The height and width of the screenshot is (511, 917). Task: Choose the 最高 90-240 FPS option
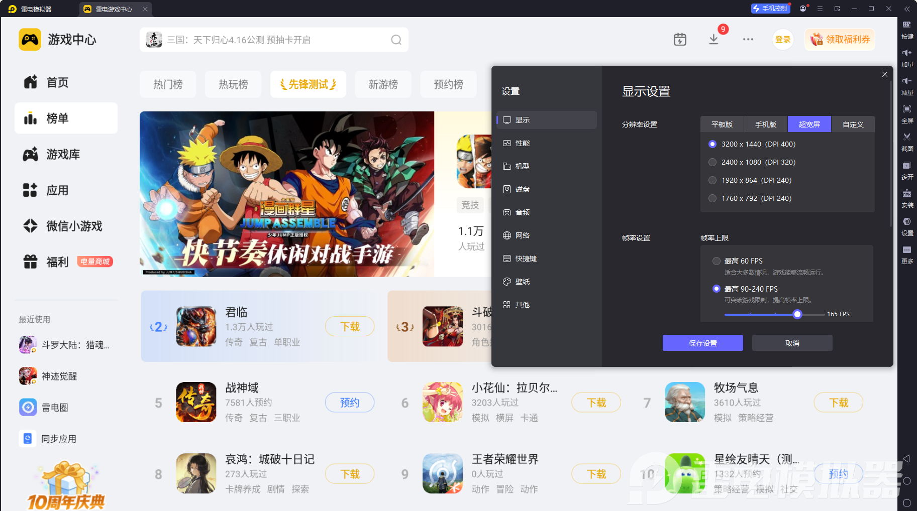click(717, 289)
